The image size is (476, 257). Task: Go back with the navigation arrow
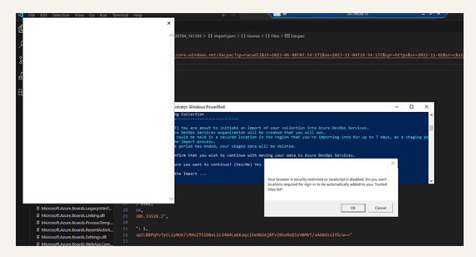[225, 15]
